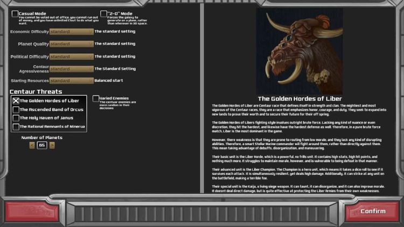Click the Economic Difficulty label
The height and width of the screenshot is (227, 404).
(x=30, y=32)
